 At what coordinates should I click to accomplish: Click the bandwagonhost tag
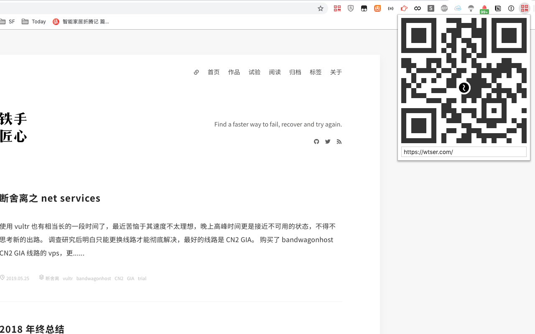(94, 278)
